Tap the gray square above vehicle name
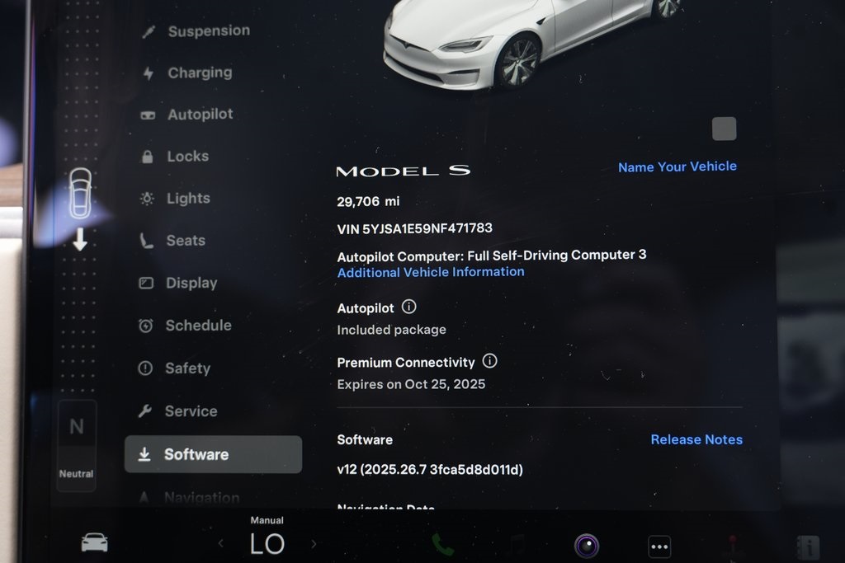The height and width of the screenshot is (563, 845). point(724,129)
